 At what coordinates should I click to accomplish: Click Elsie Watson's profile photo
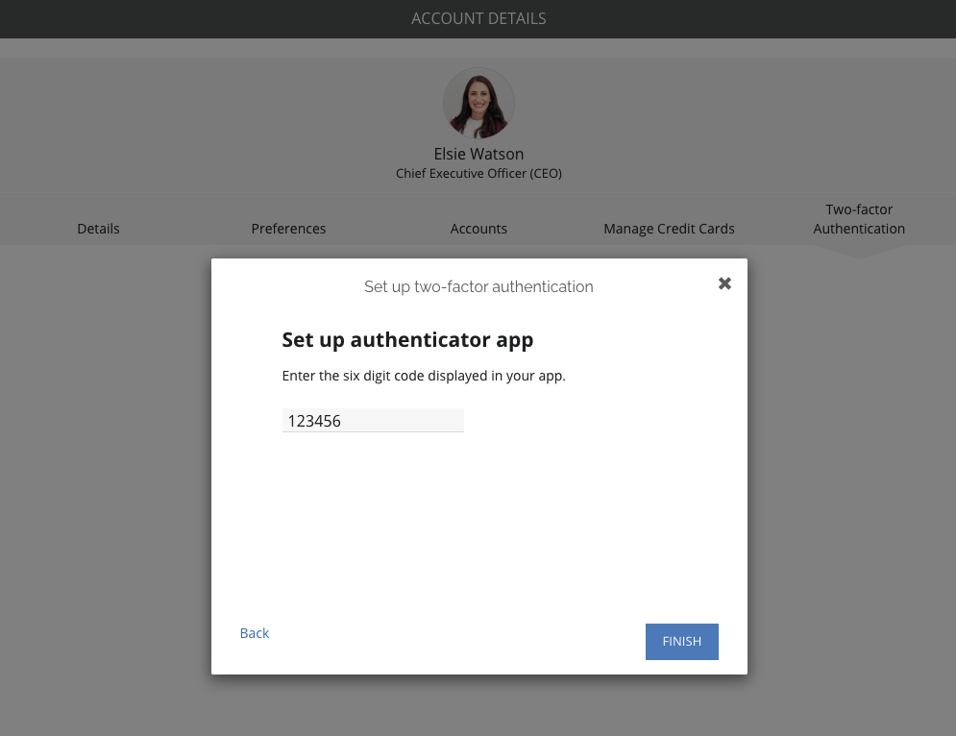pyautogui.click(x=478, y=103)
